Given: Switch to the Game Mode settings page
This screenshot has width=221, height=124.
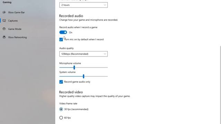Looking at the screenshot, I should pos(15,29).
